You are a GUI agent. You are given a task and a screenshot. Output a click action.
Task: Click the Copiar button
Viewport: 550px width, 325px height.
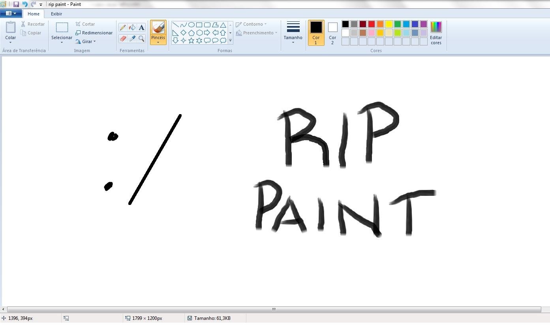pyautogui.click(x=31, y=33)
